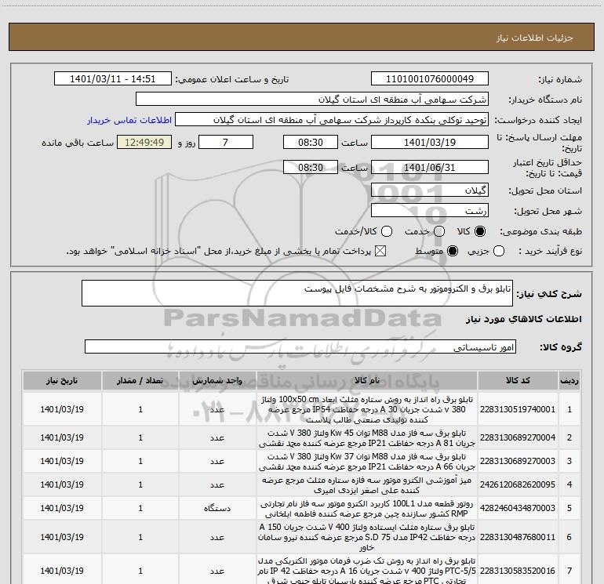Click the ردیف column header
This screenshot has width=604, height=584.
click(569, 380)
